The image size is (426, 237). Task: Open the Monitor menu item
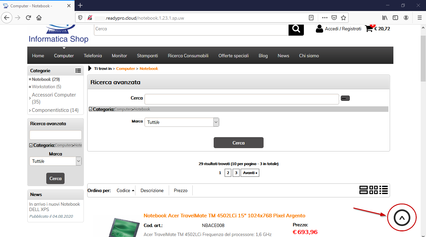pos(119,56)
